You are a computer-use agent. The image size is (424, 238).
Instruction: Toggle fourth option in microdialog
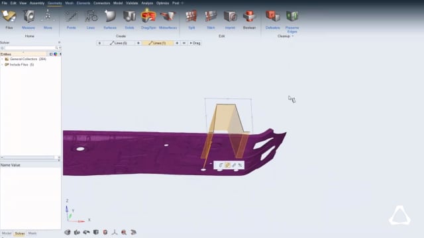pyautogui.click(x=240, y=165)
